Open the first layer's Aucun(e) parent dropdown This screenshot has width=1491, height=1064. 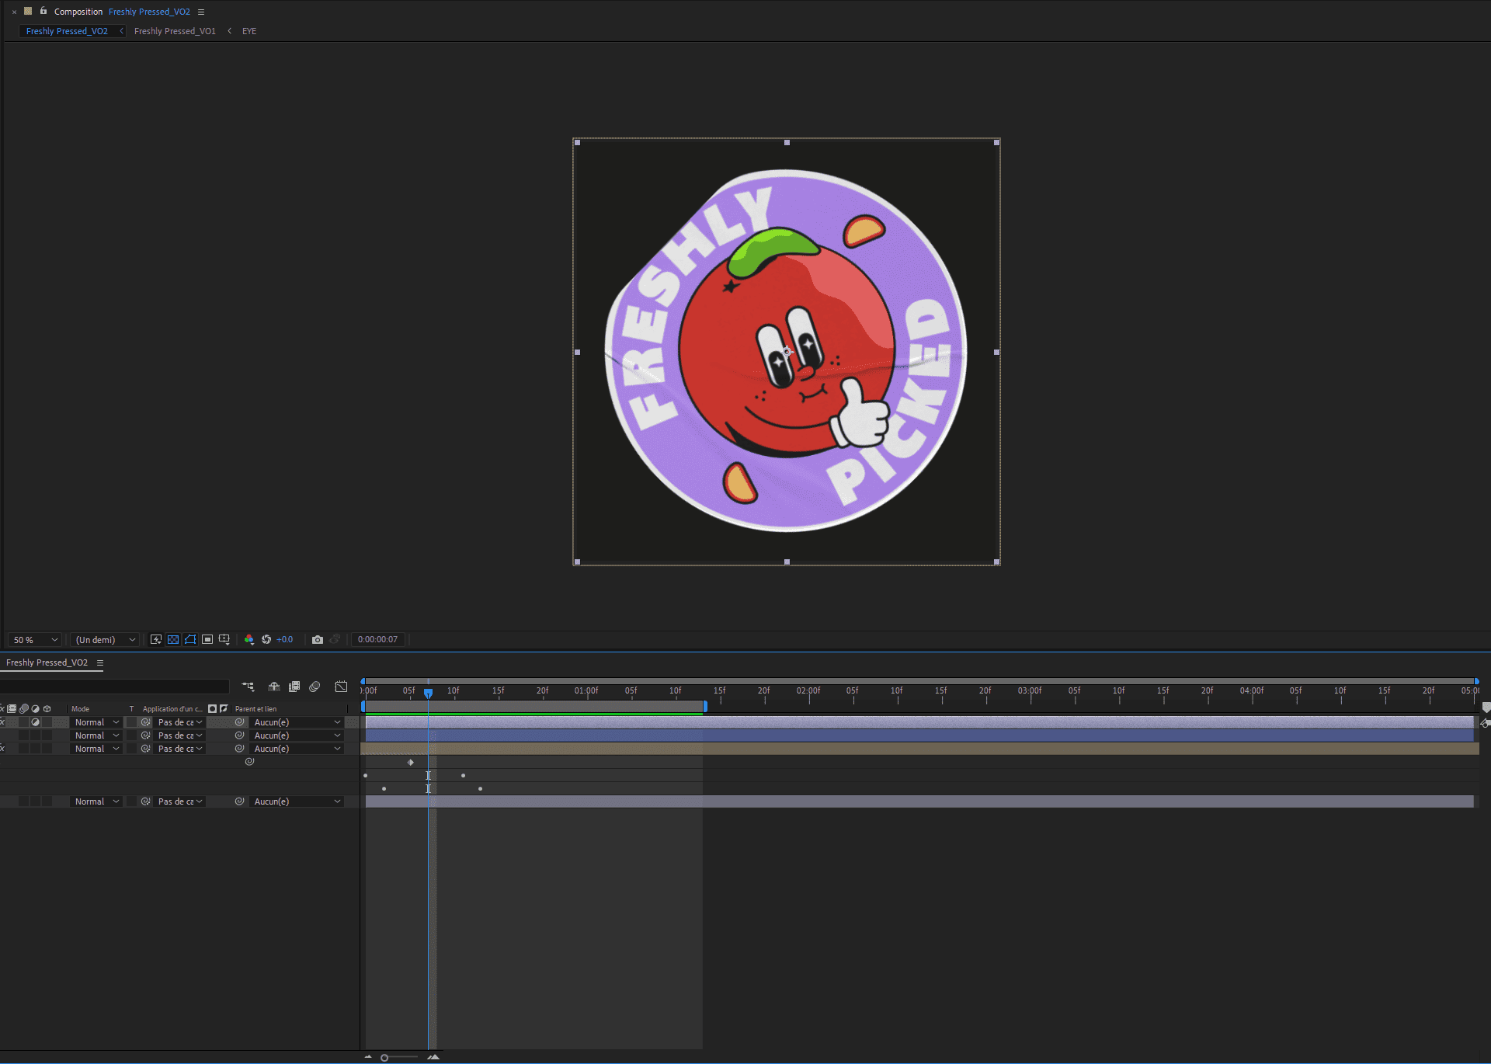(x=297, y=722)
